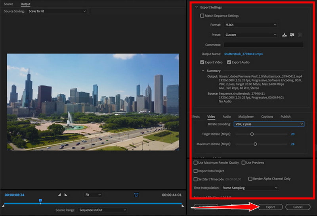Open the Audio tab

(x=227, y=116)
